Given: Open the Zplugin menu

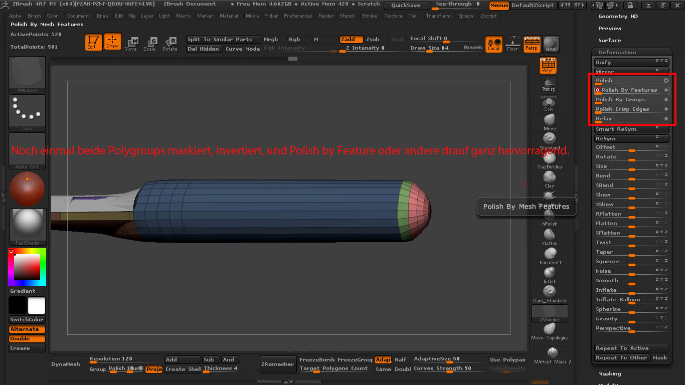Looking at the screenshot, I should [466, 16].
